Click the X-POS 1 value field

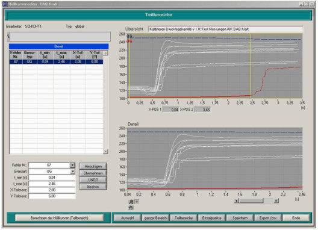[x=171, y=110]
